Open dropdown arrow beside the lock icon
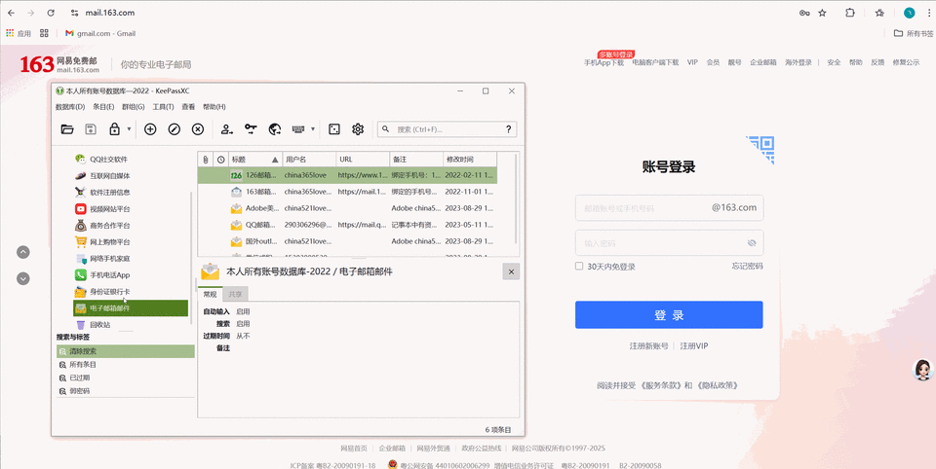Image resolution: width=936 pixels, height=469 pixels. coord(129,128)
